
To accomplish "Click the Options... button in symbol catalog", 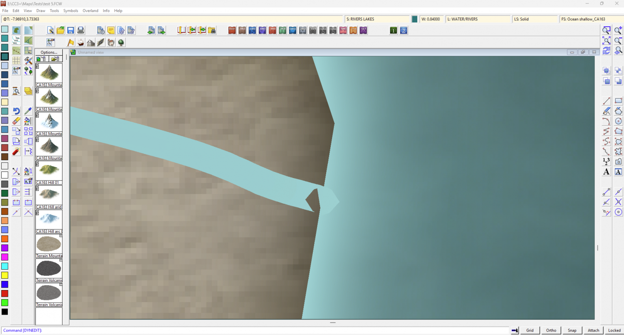I will (49, 52).
